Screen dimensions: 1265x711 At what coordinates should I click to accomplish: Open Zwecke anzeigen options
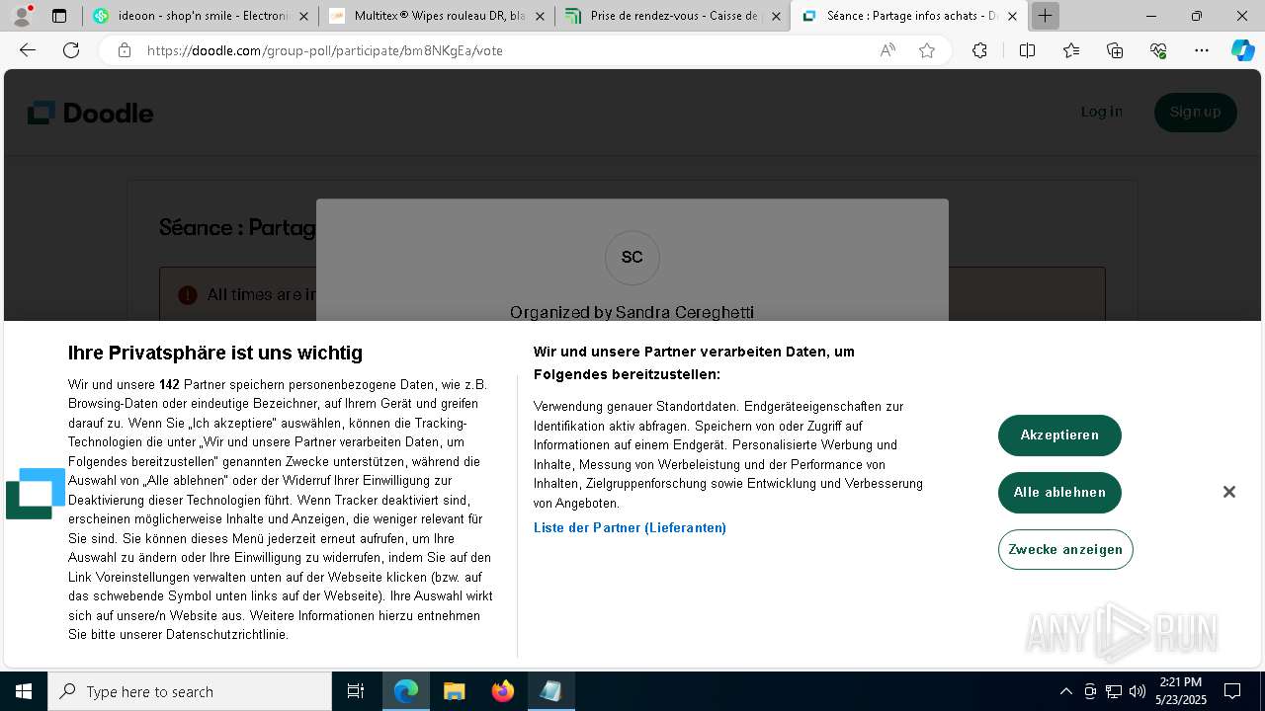(1065, 550)
